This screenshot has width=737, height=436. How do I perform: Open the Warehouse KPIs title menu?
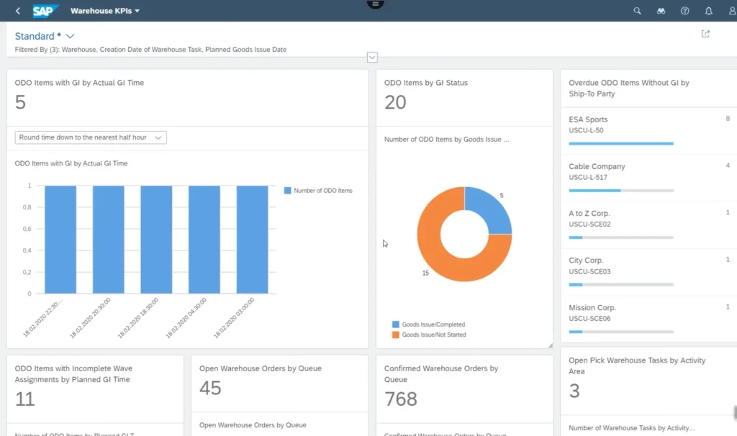point(106,11)
